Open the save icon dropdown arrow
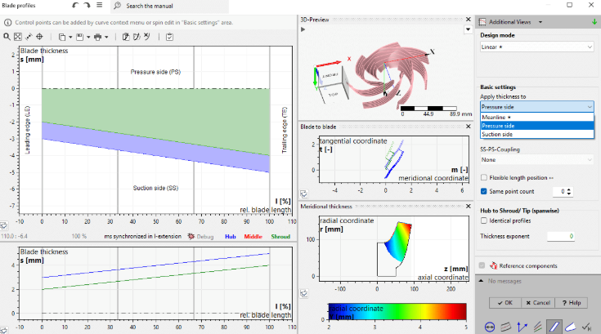This screenshot has width=601, height=334. (x=88, y=37)
